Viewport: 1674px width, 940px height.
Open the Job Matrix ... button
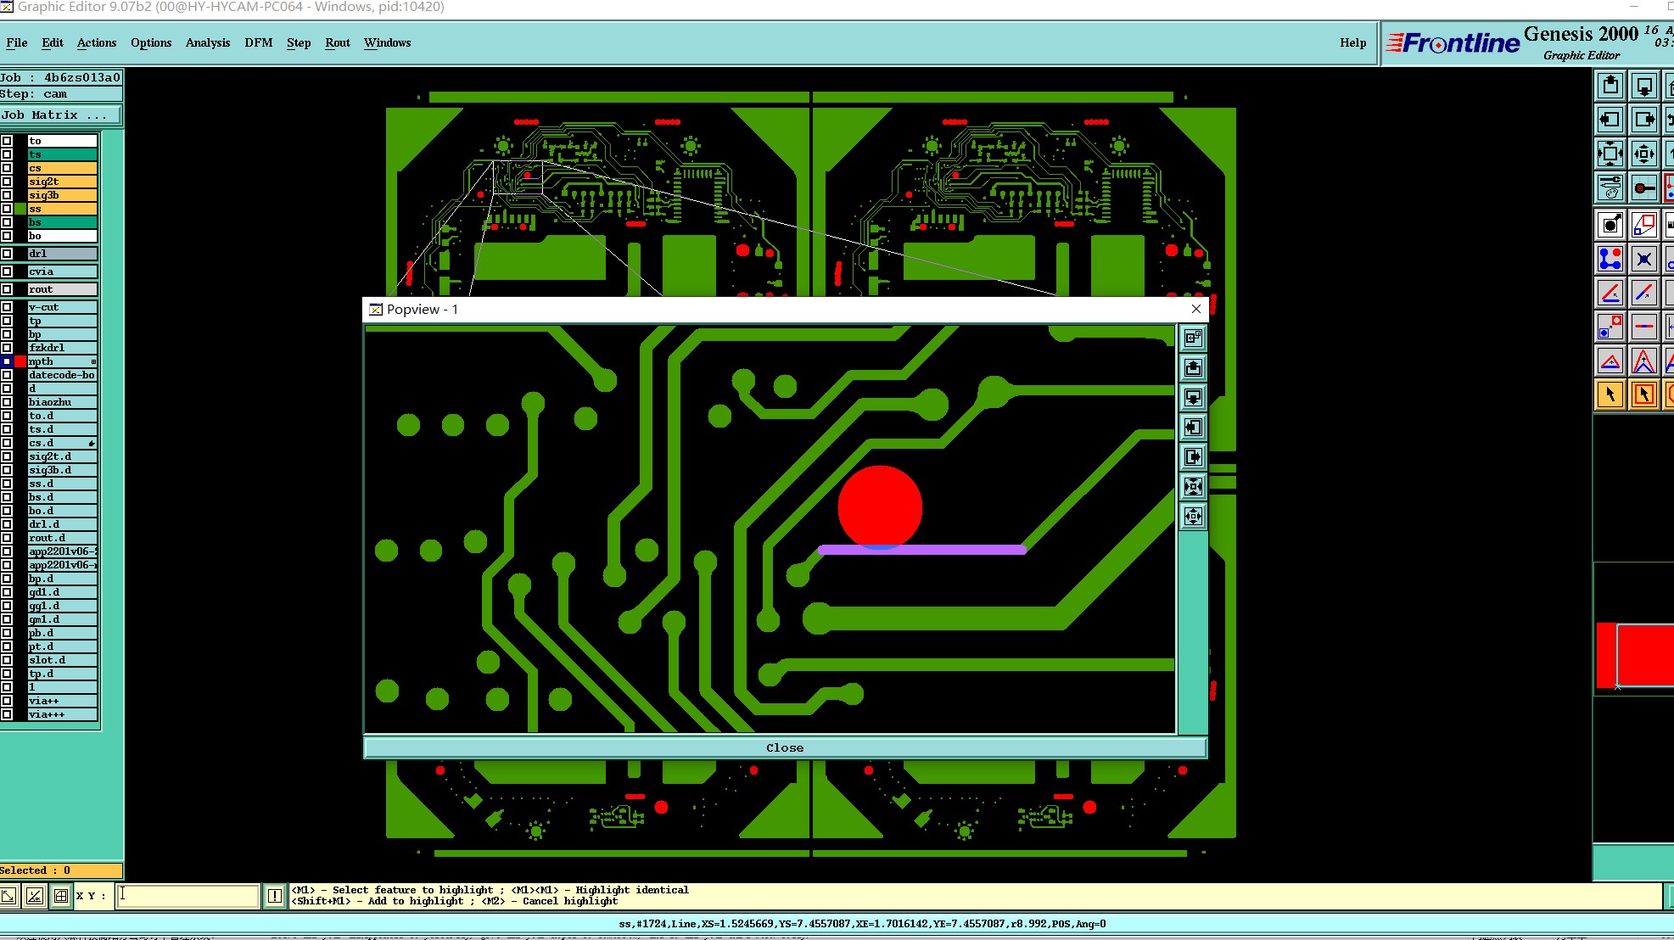click(x=60, y=115)
